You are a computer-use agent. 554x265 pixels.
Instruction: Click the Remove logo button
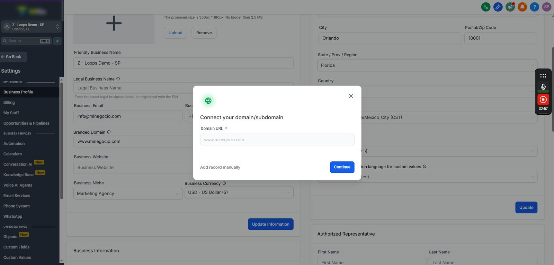click(204, 33)
